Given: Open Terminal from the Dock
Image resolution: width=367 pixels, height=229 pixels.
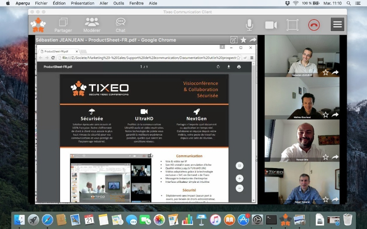Looking at the screenshot, I should 271,220.
